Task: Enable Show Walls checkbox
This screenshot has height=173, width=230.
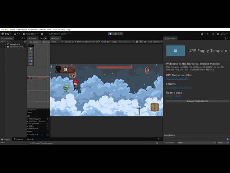Action: pos(47,126)
